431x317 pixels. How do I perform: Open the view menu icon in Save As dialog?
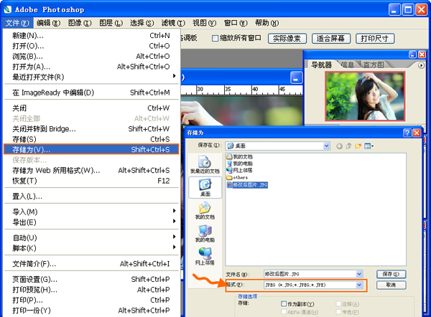coord(369,146)
